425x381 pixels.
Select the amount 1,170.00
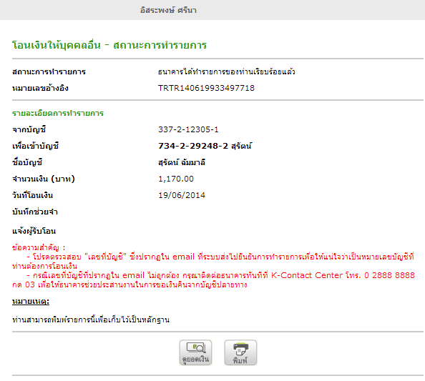pos(176,179)
